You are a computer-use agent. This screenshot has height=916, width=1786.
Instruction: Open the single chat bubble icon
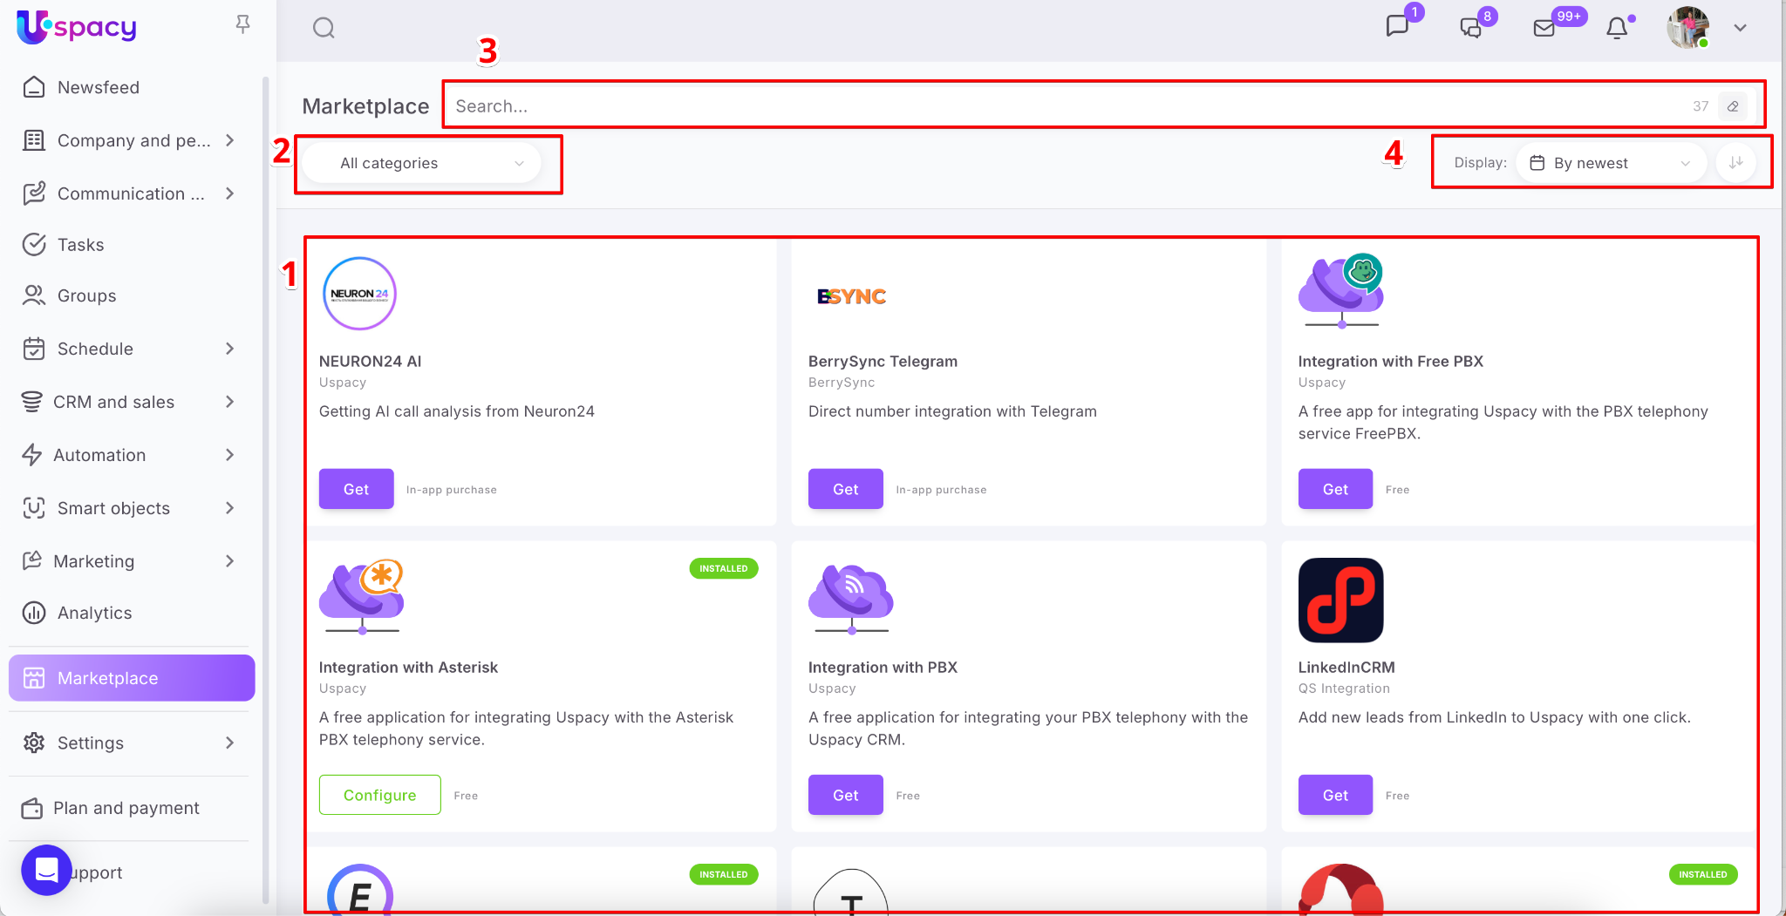coord(1397,26)
